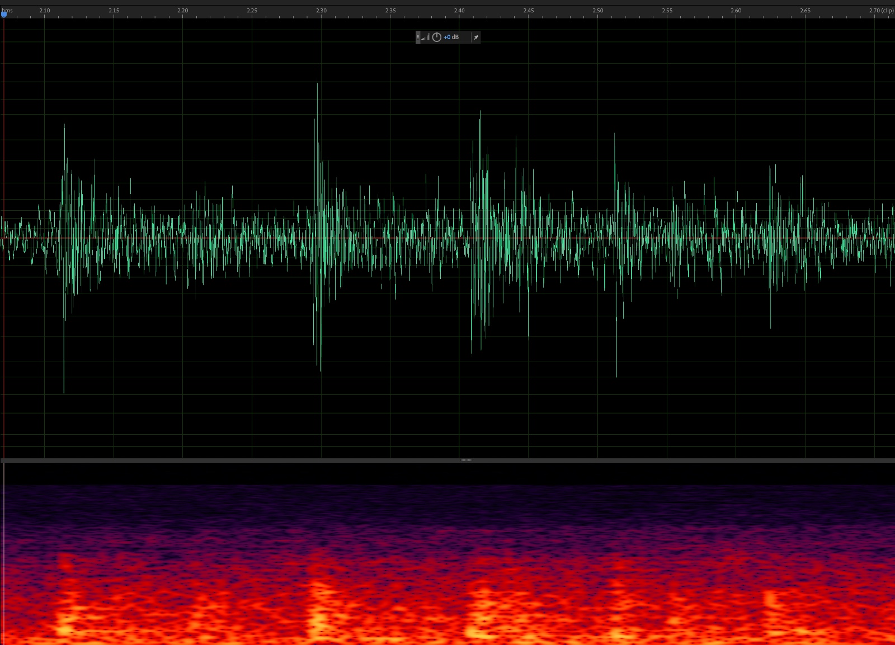Viewport: 895px width, 645px height.
Task: Pin the floating volume HUD
Action: pyautogui.click(x=476, y=37)
